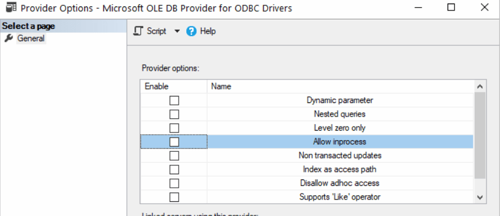Check the Allow inprocess option

coord(174,142)
